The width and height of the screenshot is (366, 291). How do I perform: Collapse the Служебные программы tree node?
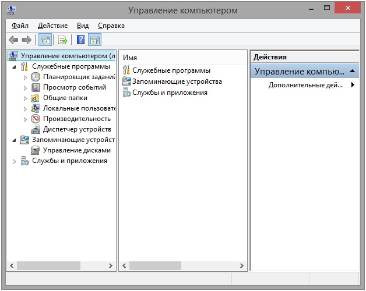pyautogui.click(x=15, y=67)
